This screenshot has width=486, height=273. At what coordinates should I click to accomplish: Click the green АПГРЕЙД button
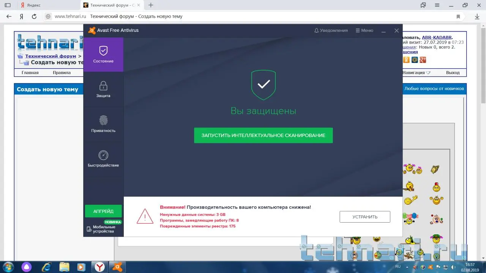(103, 211)
